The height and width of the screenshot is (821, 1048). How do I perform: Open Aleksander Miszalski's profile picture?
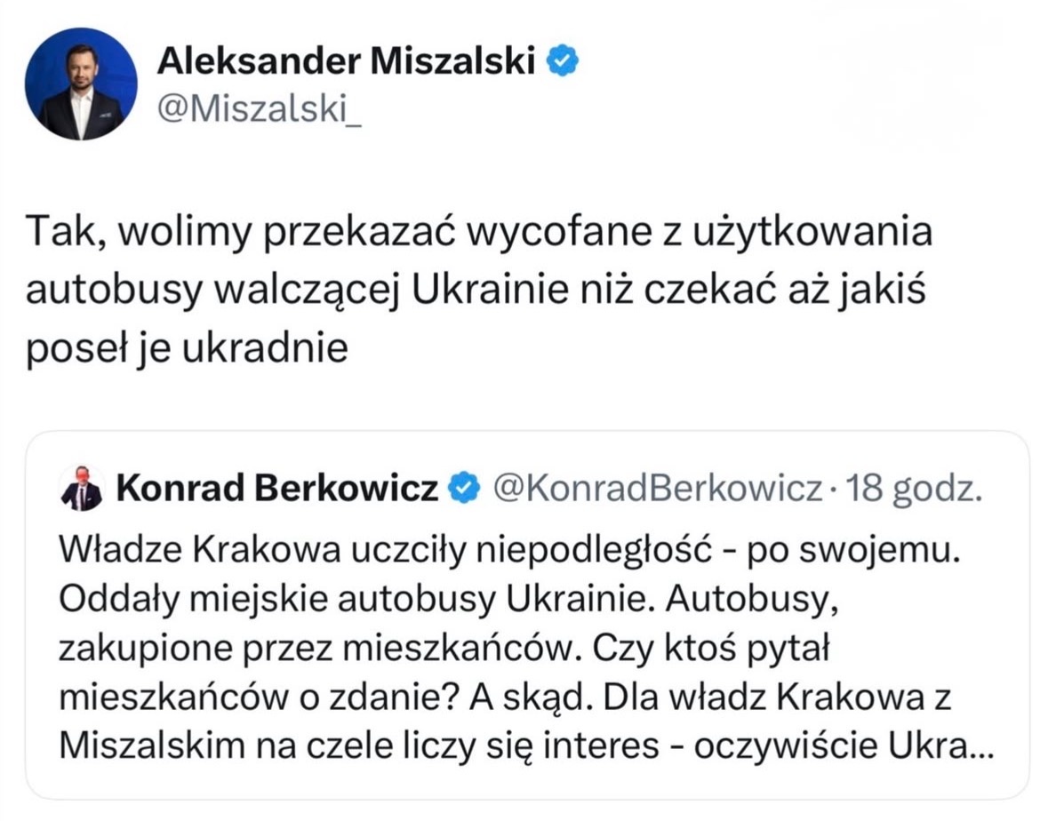[81, 84]
